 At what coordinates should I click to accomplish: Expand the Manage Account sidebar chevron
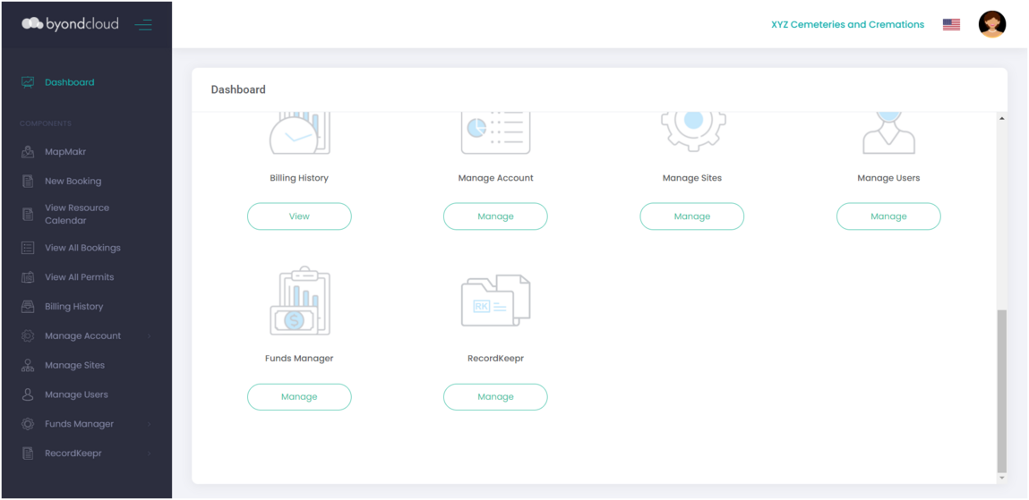[149, 336]
